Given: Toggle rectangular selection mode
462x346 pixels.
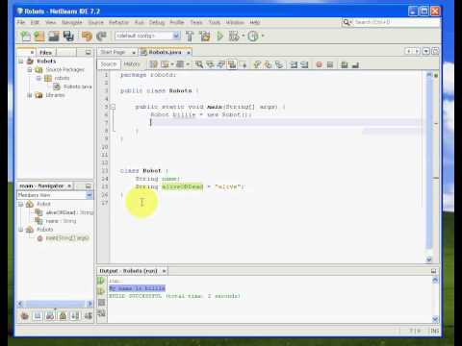Looking at the screenshot, I should pyautogui.click(x=244, y=64).
